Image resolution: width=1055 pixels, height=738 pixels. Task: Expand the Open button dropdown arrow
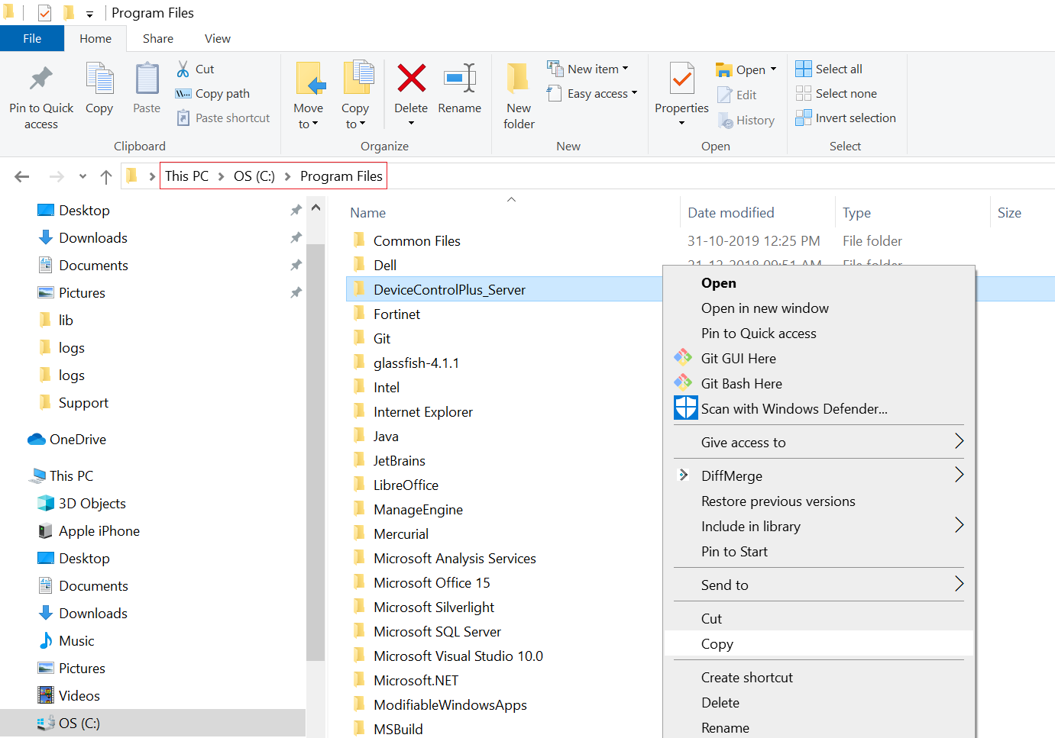[x=773, y=69]
